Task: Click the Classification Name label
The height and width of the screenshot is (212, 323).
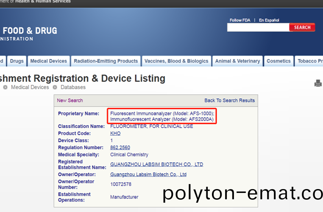Action: point(81,126)
